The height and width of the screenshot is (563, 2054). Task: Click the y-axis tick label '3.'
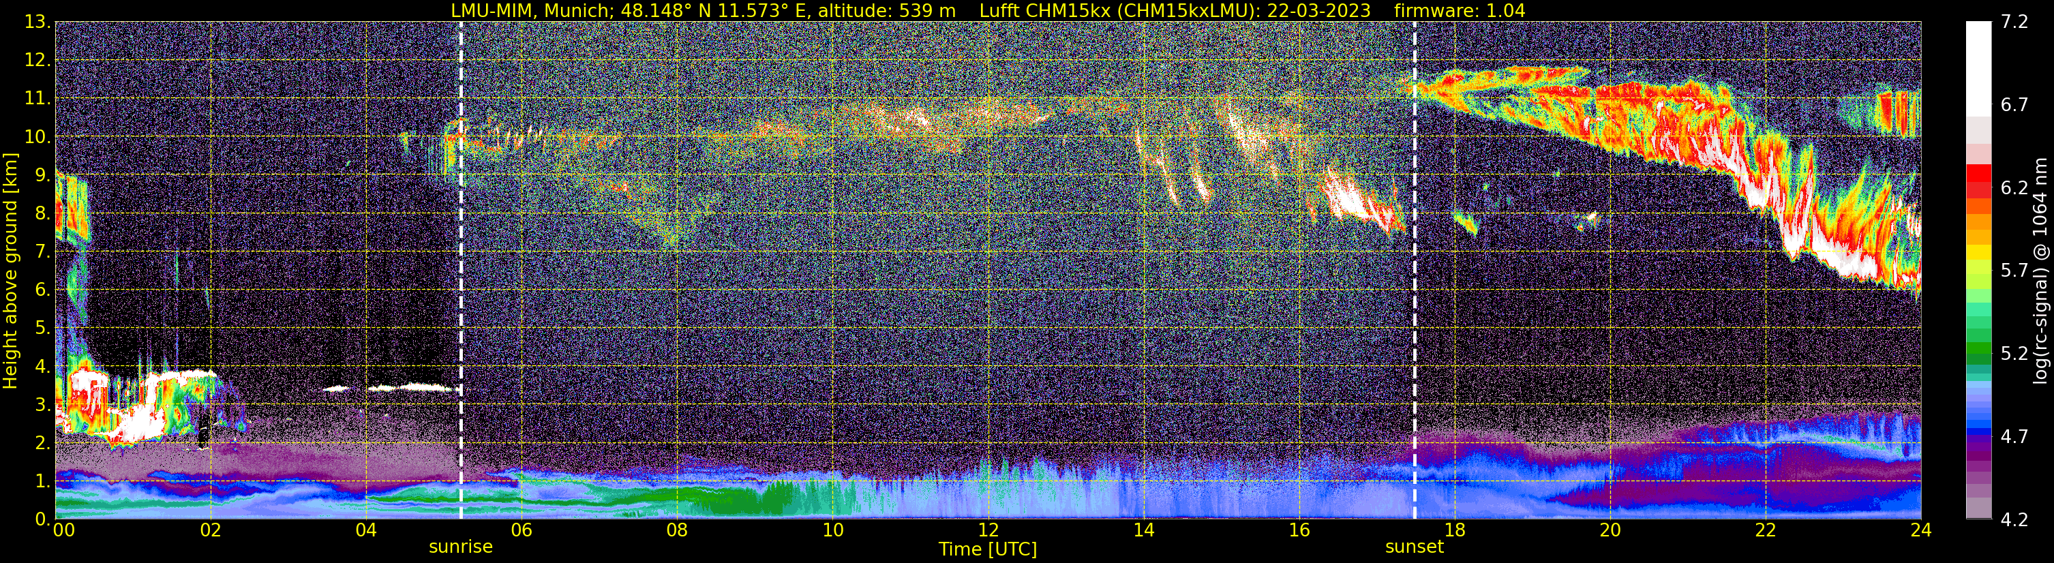tap(43, 404)
